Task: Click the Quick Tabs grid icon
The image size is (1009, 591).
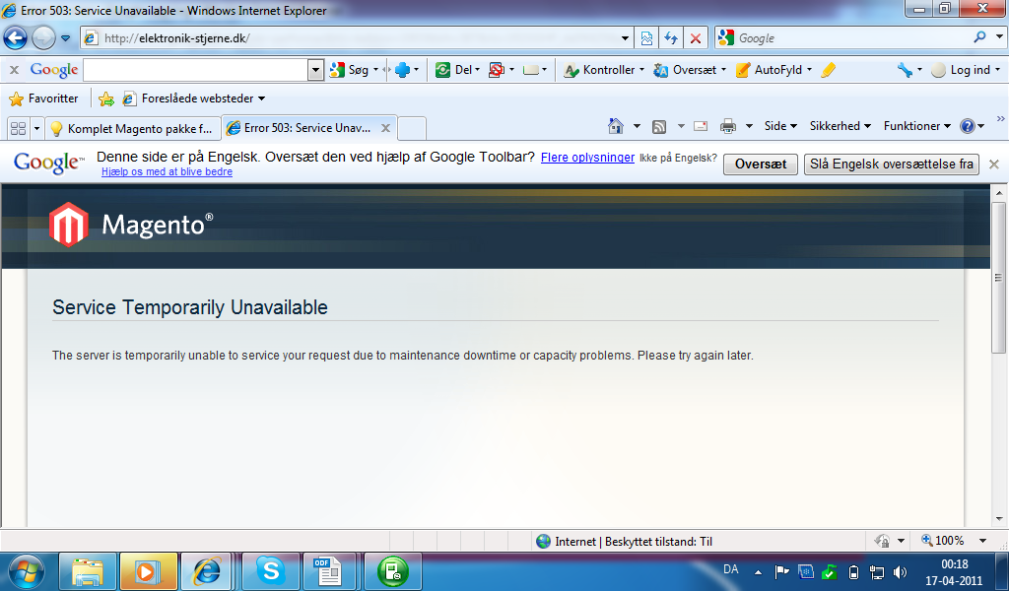Action: tap(18, 128)
